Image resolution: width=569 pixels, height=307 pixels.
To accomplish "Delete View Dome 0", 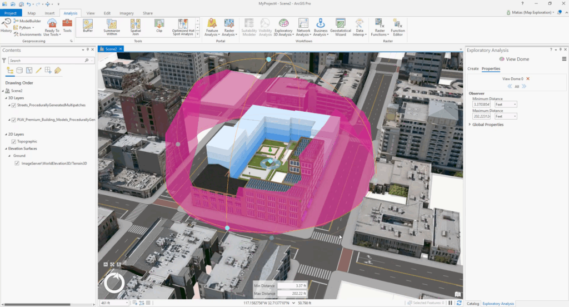I will coord(528,78).
